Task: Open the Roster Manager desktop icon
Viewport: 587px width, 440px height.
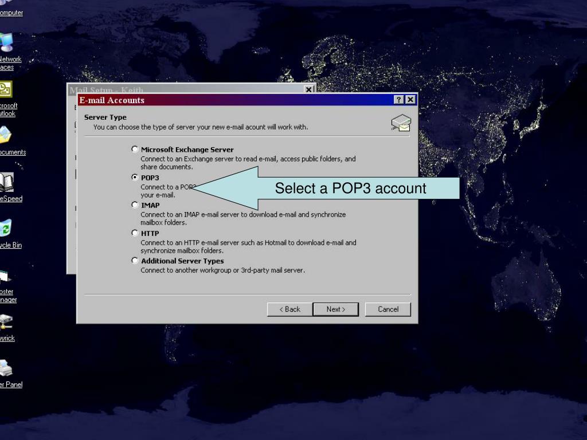Action: click(x=7, y=286)
